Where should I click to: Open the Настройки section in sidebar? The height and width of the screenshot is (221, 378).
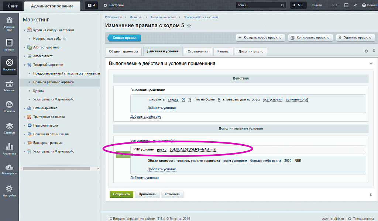point(9,190)
